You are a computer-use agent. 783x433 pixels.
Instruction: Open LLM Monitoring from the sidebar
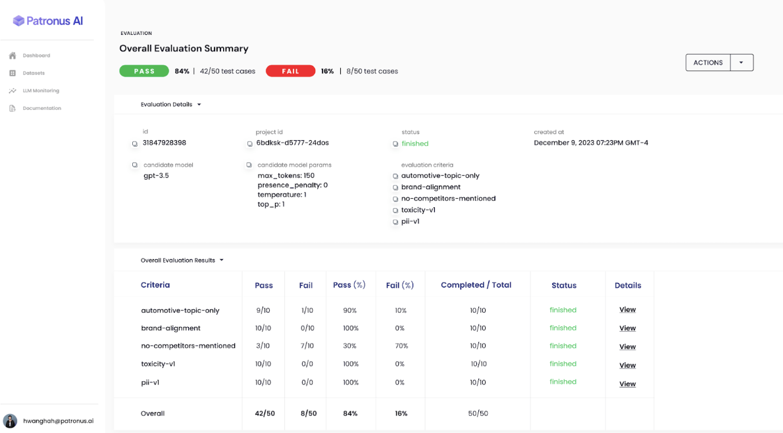(x=41, y=91)
